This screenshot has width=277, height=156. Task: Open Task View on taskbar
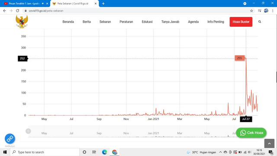[94, 152]
